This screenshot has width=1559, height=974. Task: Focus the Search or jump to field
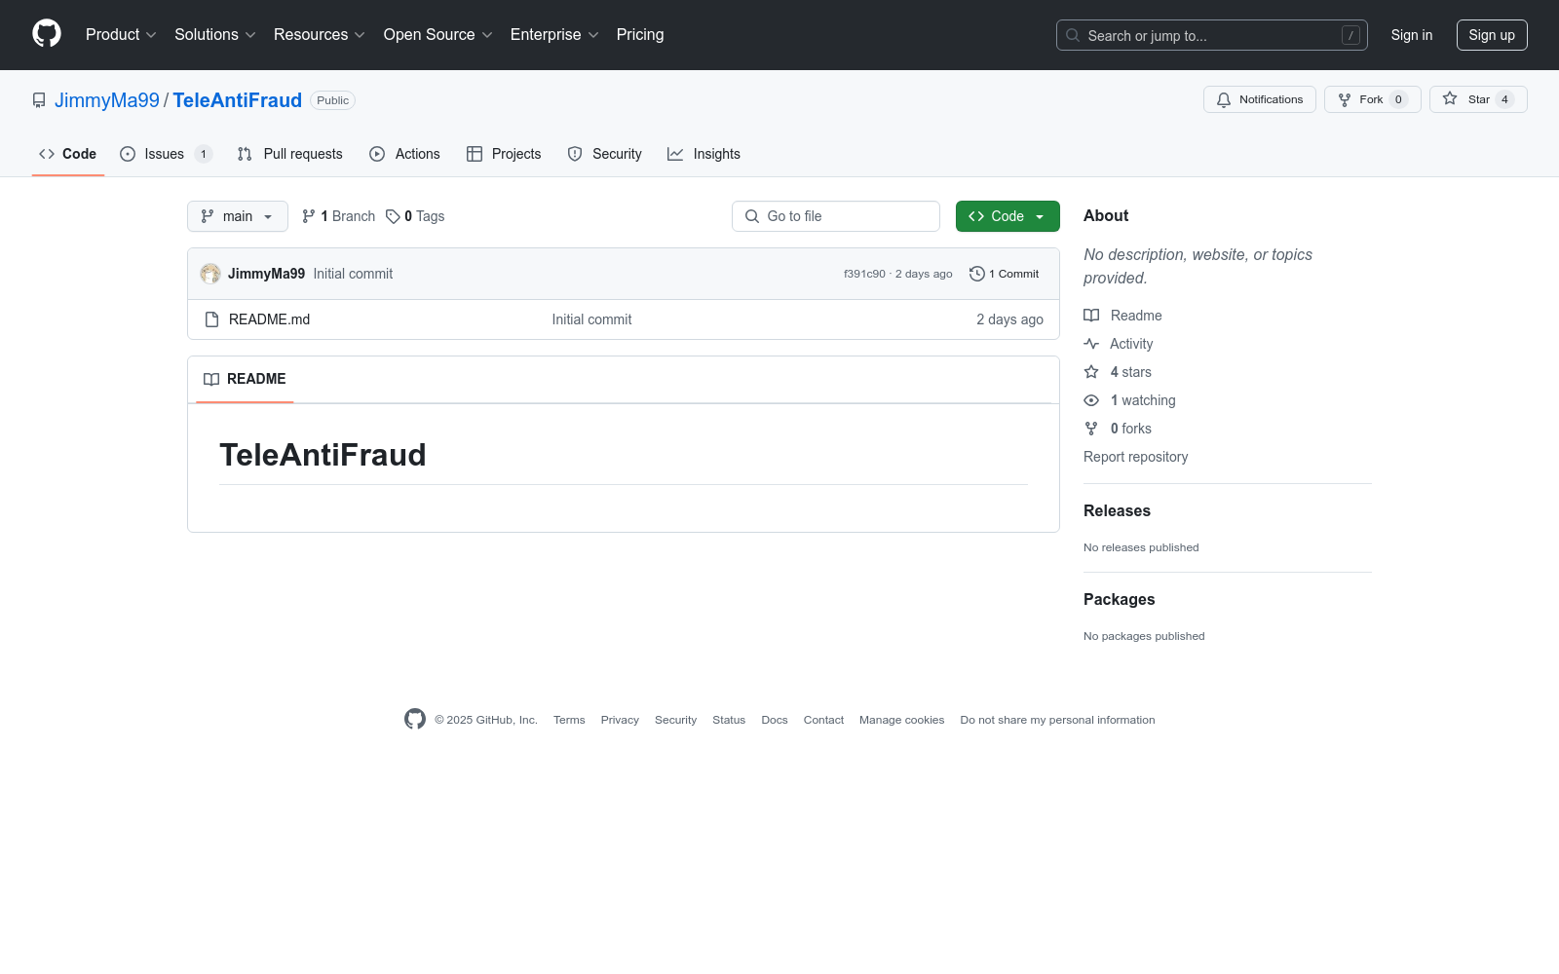point(1211,35)
